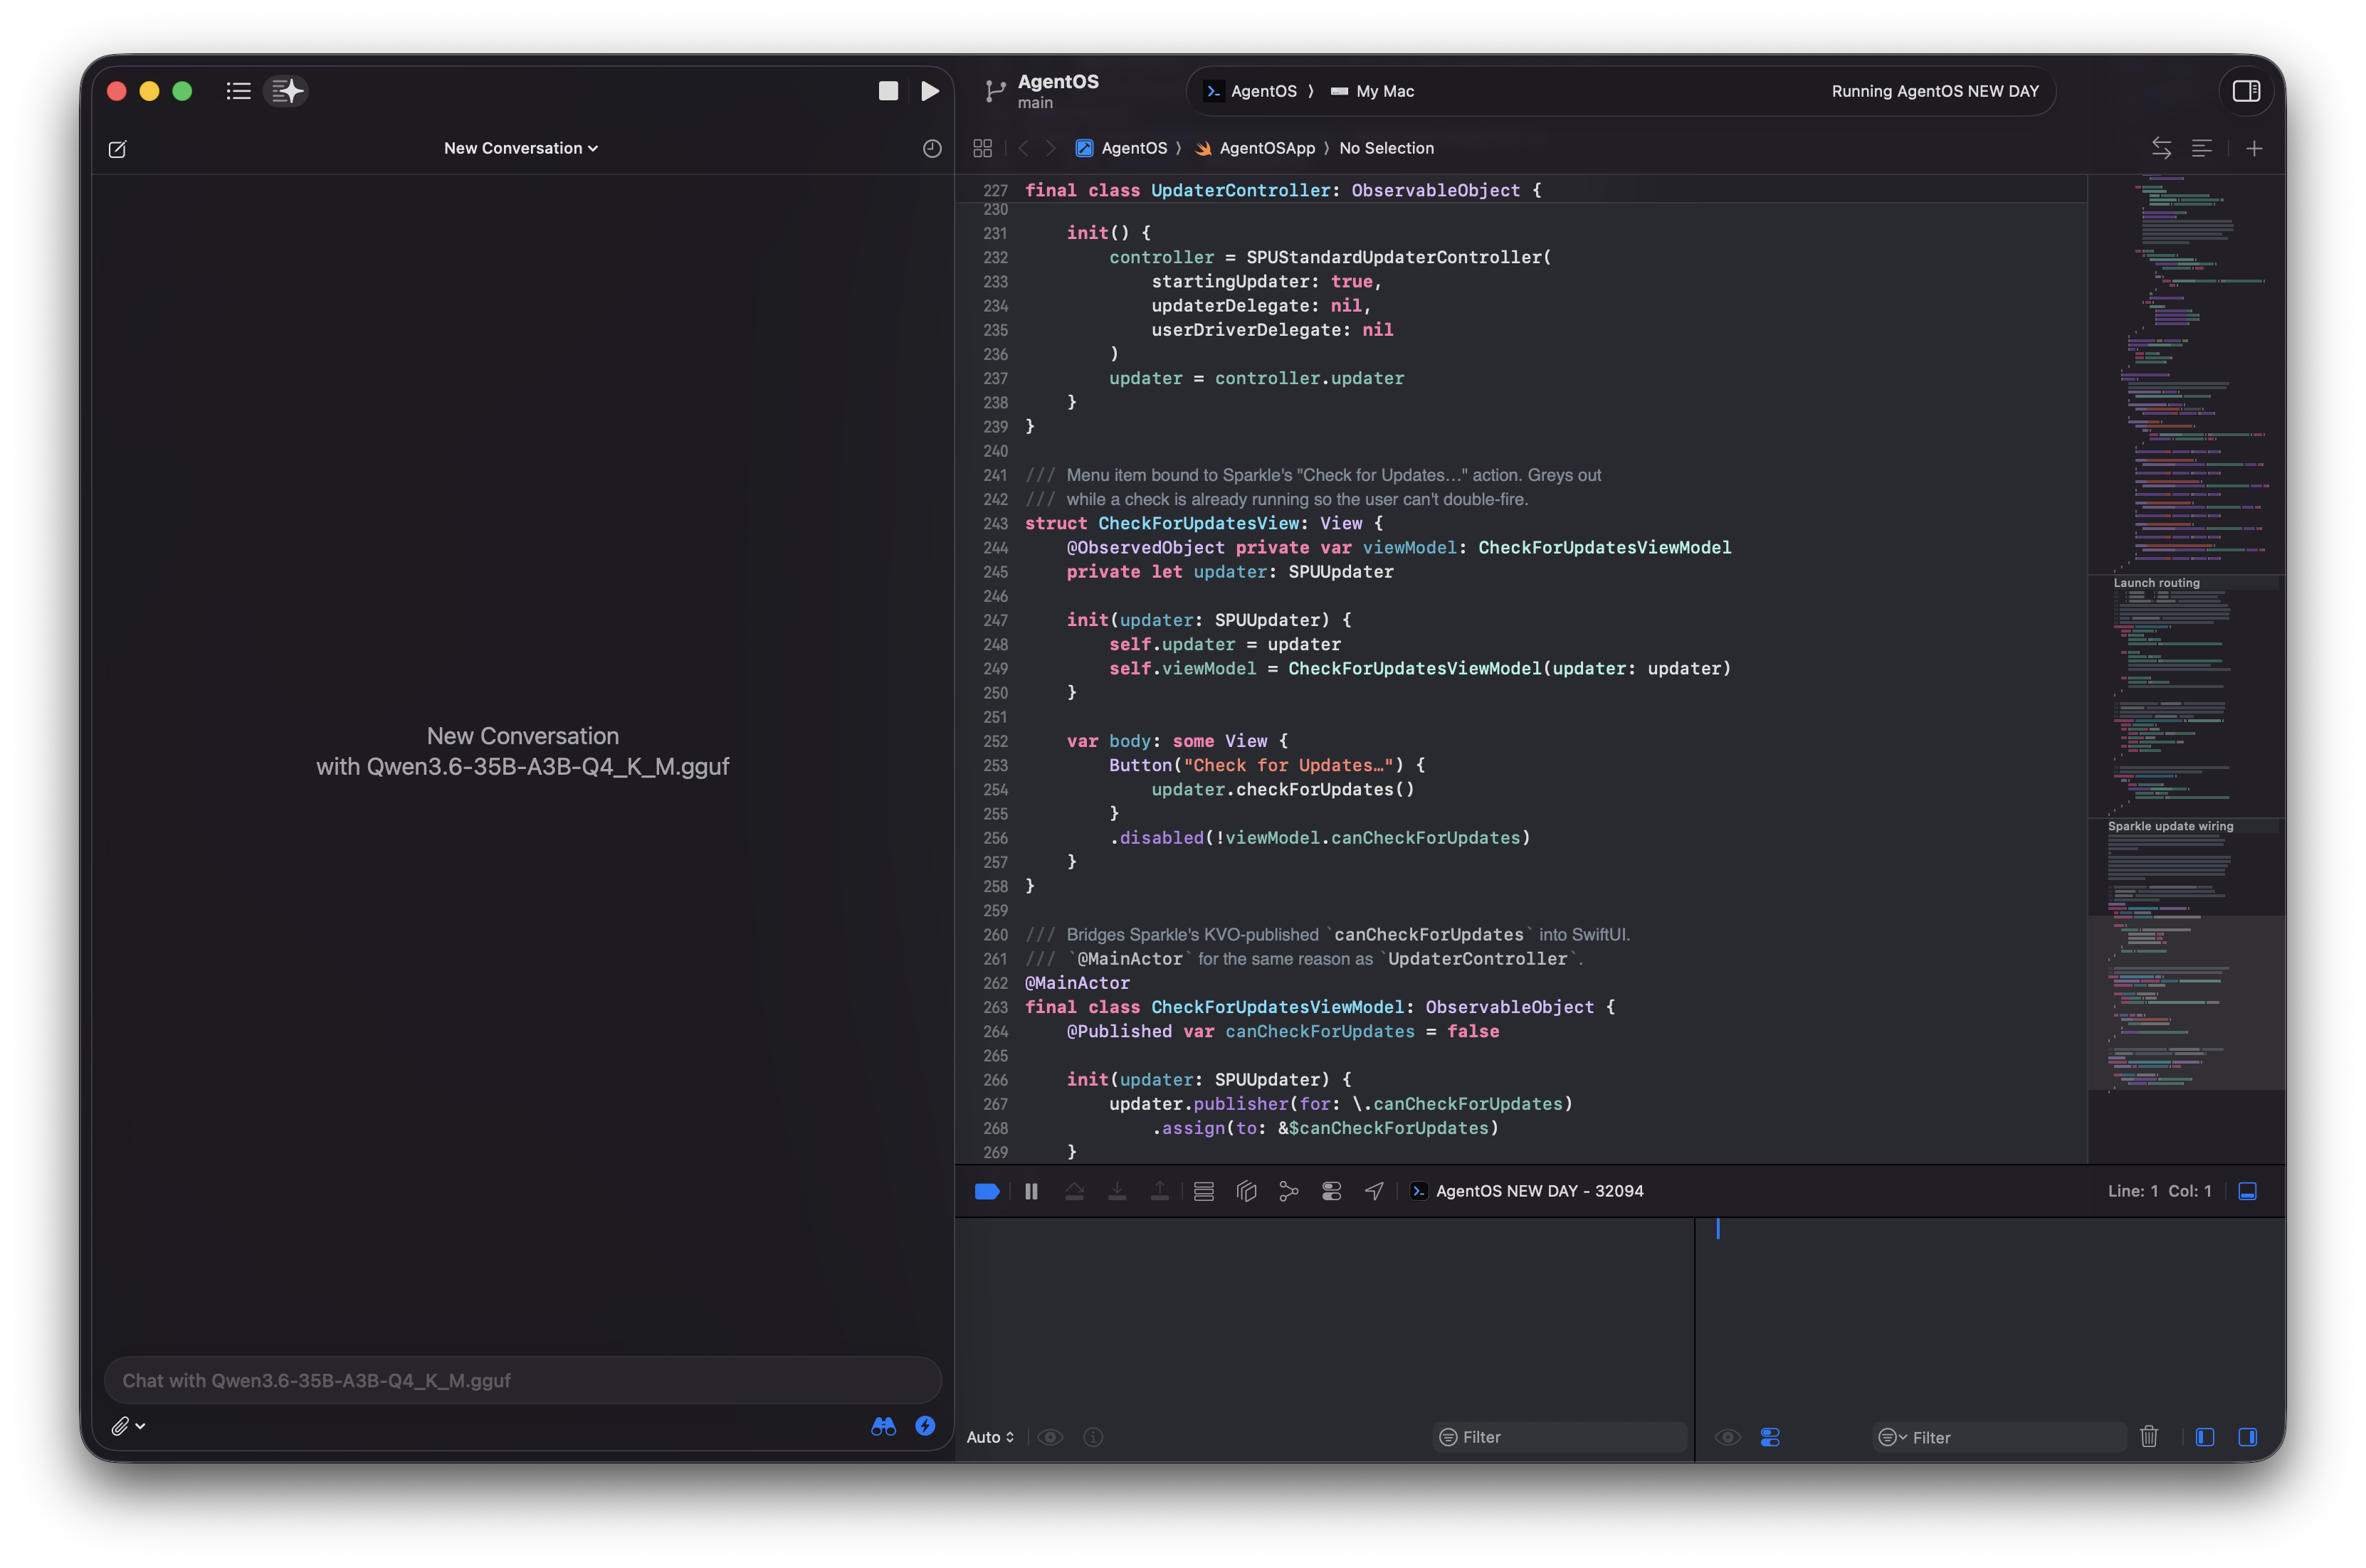Toggle the coding assistant sparkle icon
This screenshot has height=1568, width=2366.
[286, 91]
